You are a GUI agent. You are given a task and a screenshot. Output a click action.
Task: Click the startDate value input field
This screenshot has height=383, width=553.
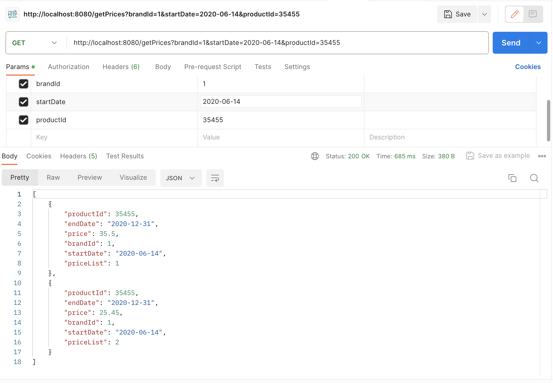tap(280, 102)
